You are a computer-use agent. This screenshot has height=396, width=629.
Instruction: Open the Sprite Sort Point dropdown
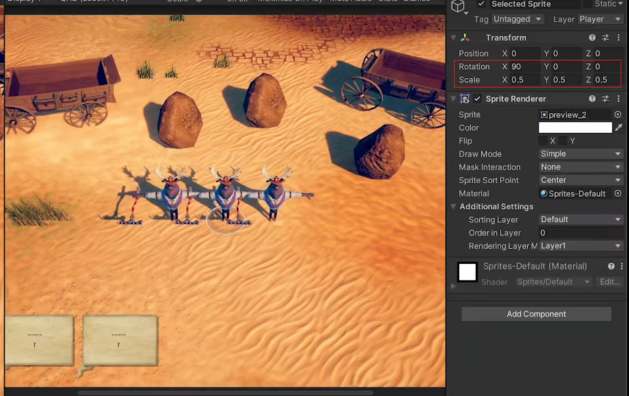[581, 180]
